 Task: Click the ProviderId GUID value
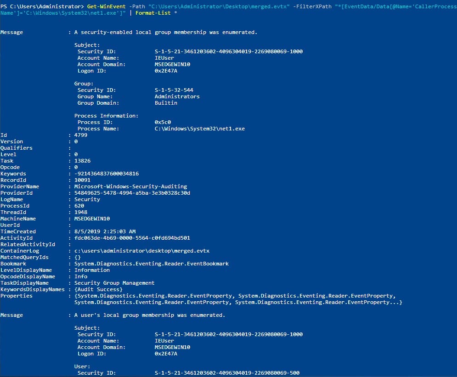click(x=132, y=193)
